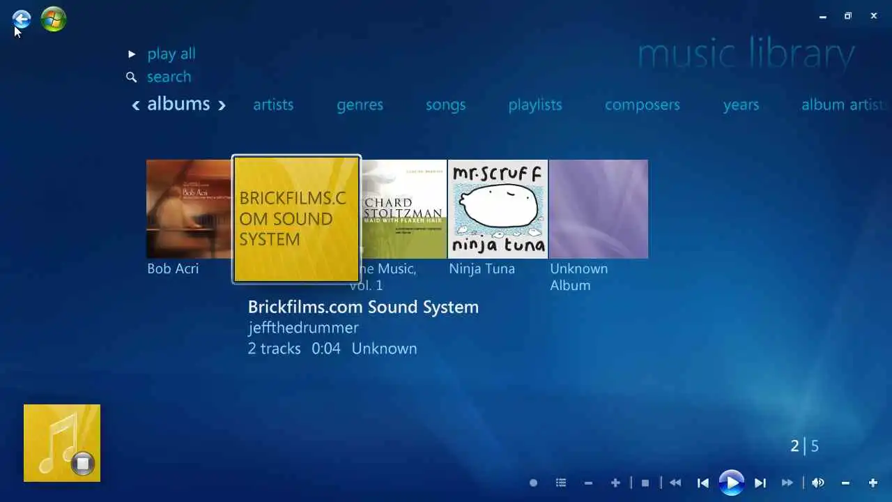The height and width of the screenshot is (502, 892).
Task: Open the Brickfilms.com Sound System album tile
Action: click(296, 219)
